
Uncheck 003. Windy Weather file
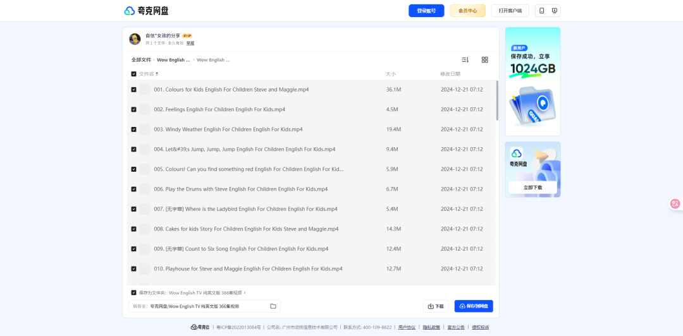point(133,129)
